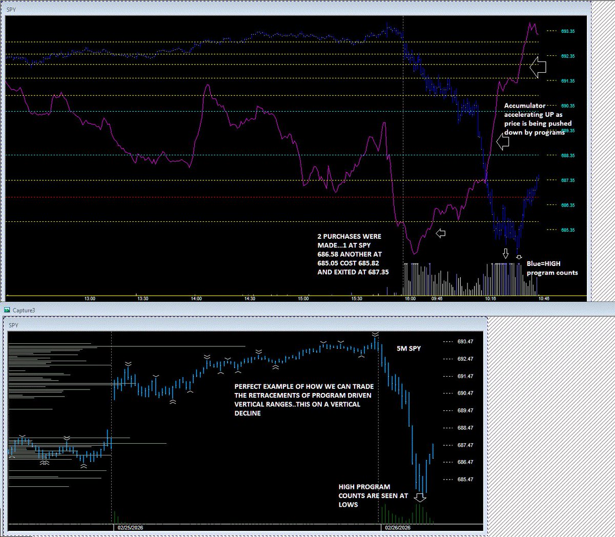615x537 pixels.
Task: Select the 687.47 price label
Action: point(465,445)
